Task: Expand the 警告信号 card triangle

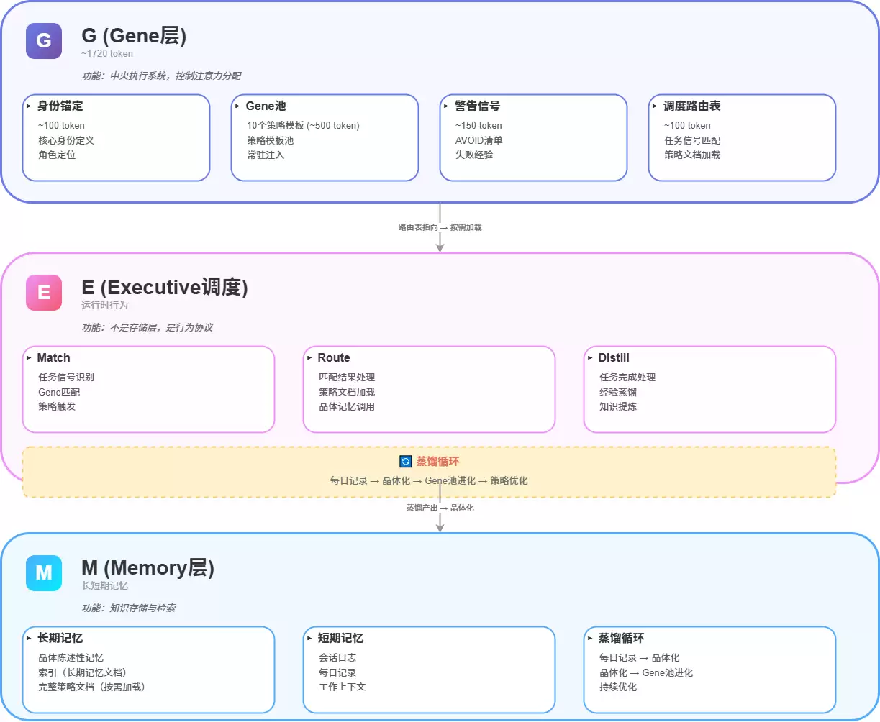Action: click(x=446, y=106)
